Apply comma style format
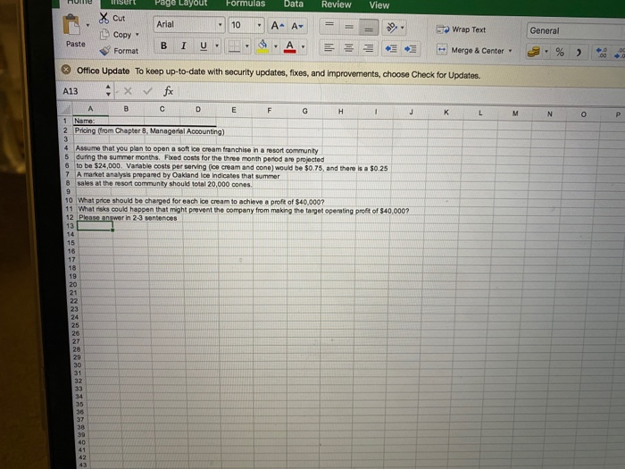This screenshot has height=469, width=625. (579, 52)
